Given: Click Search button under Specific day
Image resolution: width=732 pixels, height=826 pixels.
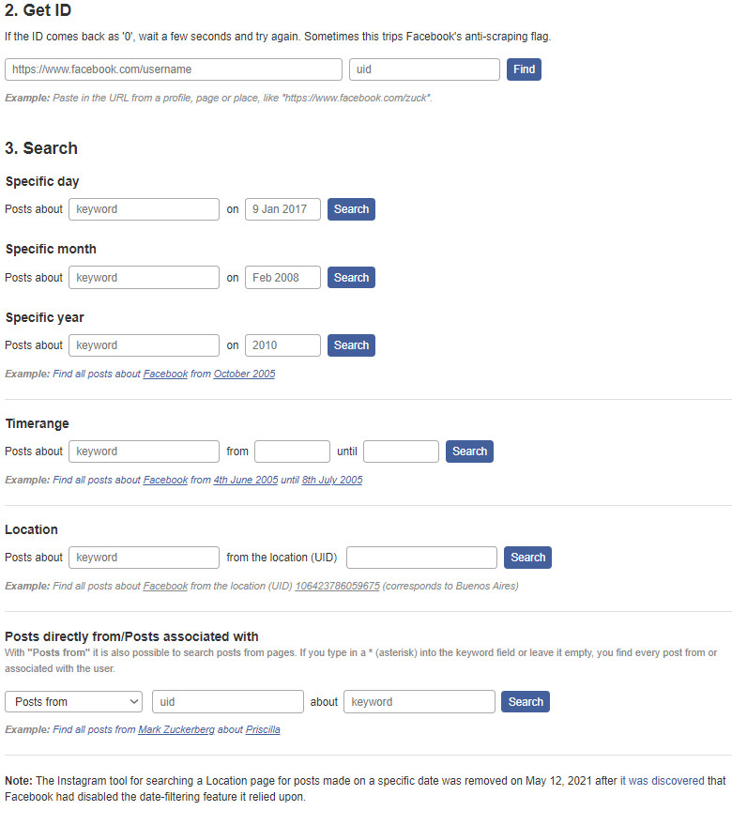Looking at the screenshot, I should (x=351, y=209).
